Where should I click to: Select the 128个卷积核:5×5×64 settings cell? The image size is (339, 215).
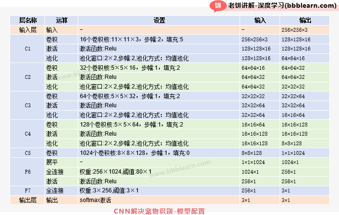[159, 125]
